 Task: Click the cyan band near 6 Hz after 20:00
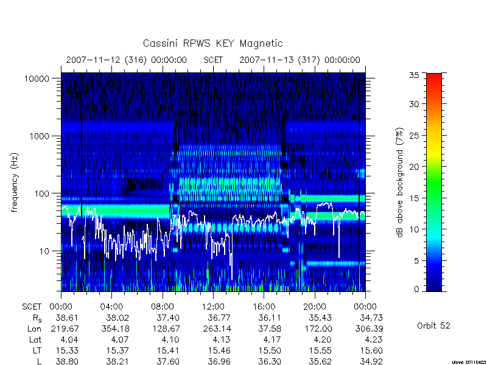[x=335, y=264]
